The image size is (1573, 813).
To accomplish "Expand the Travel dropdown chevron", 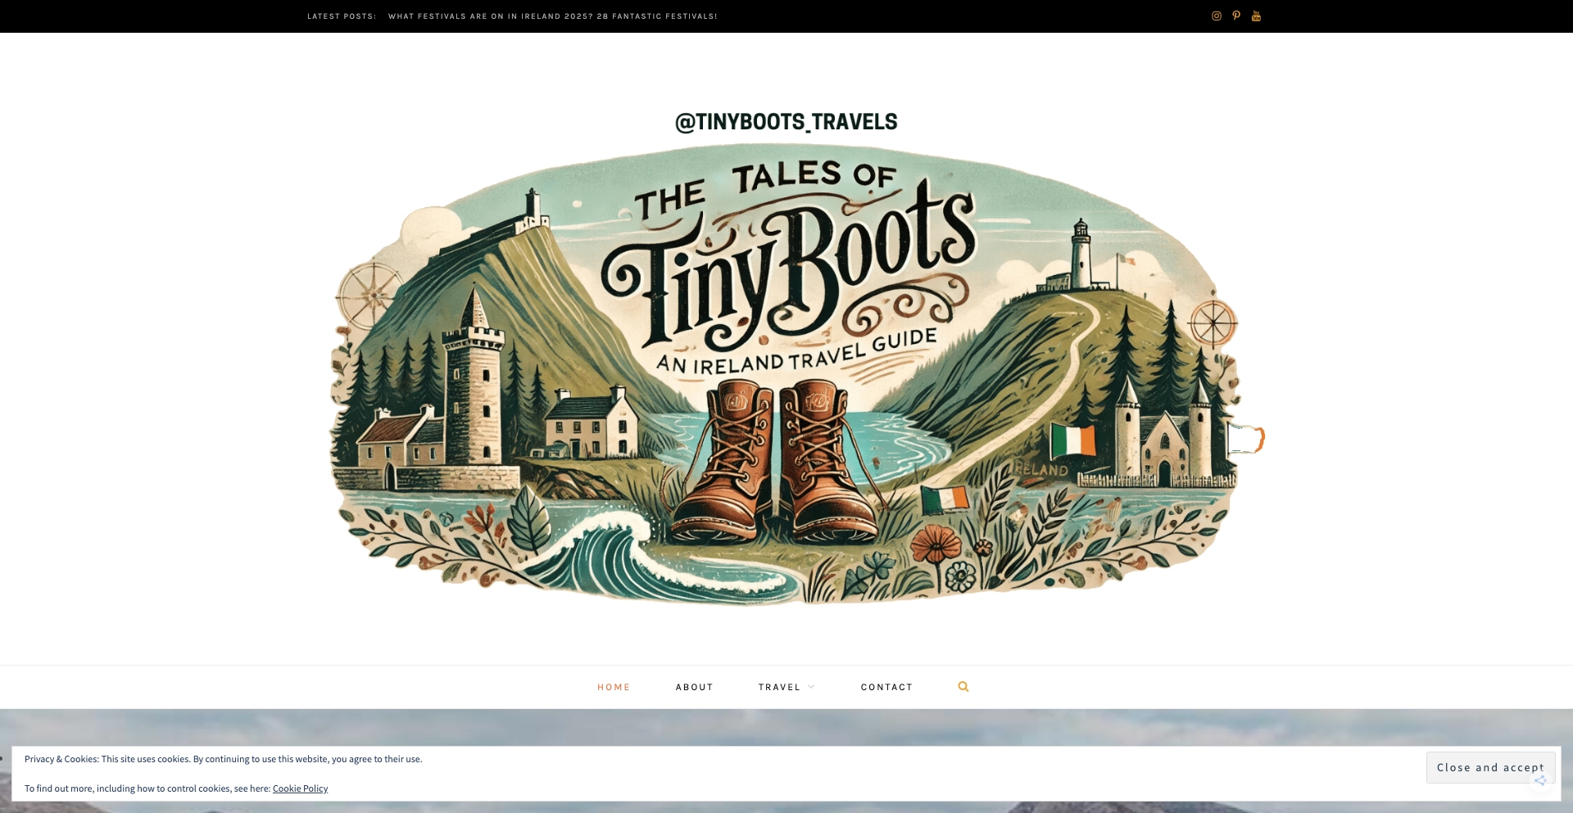I will coord(810,687).
